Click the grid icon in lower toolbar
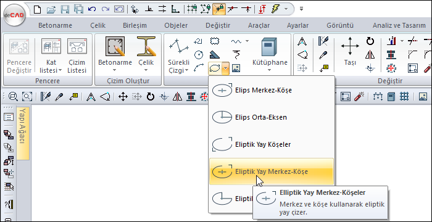Image resolution: width=432 pixels, height=222 pixels. 404,96
